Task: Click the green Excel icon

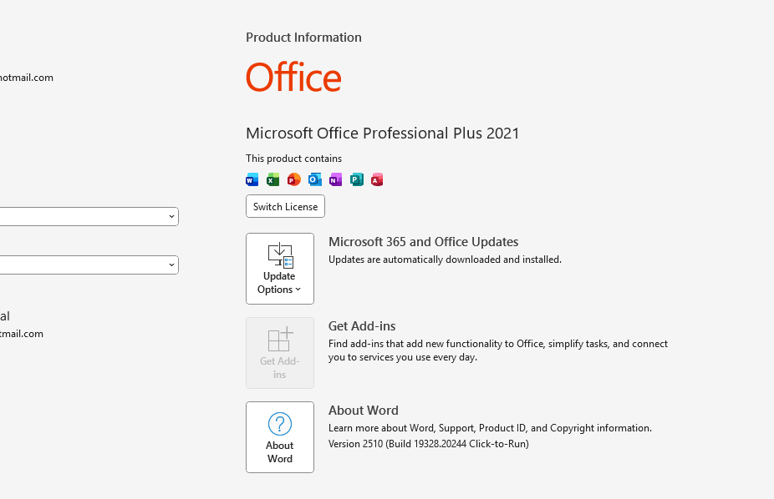Action: (272, 179)
